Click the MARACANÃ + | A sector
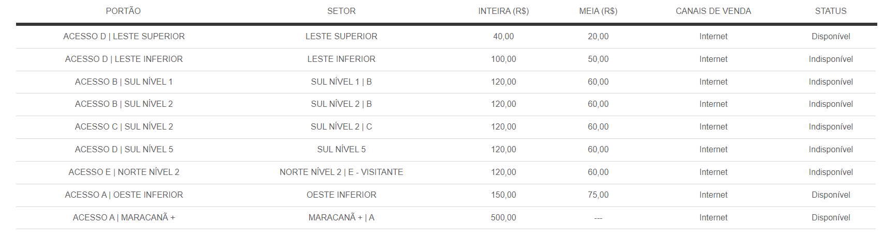 341,218
